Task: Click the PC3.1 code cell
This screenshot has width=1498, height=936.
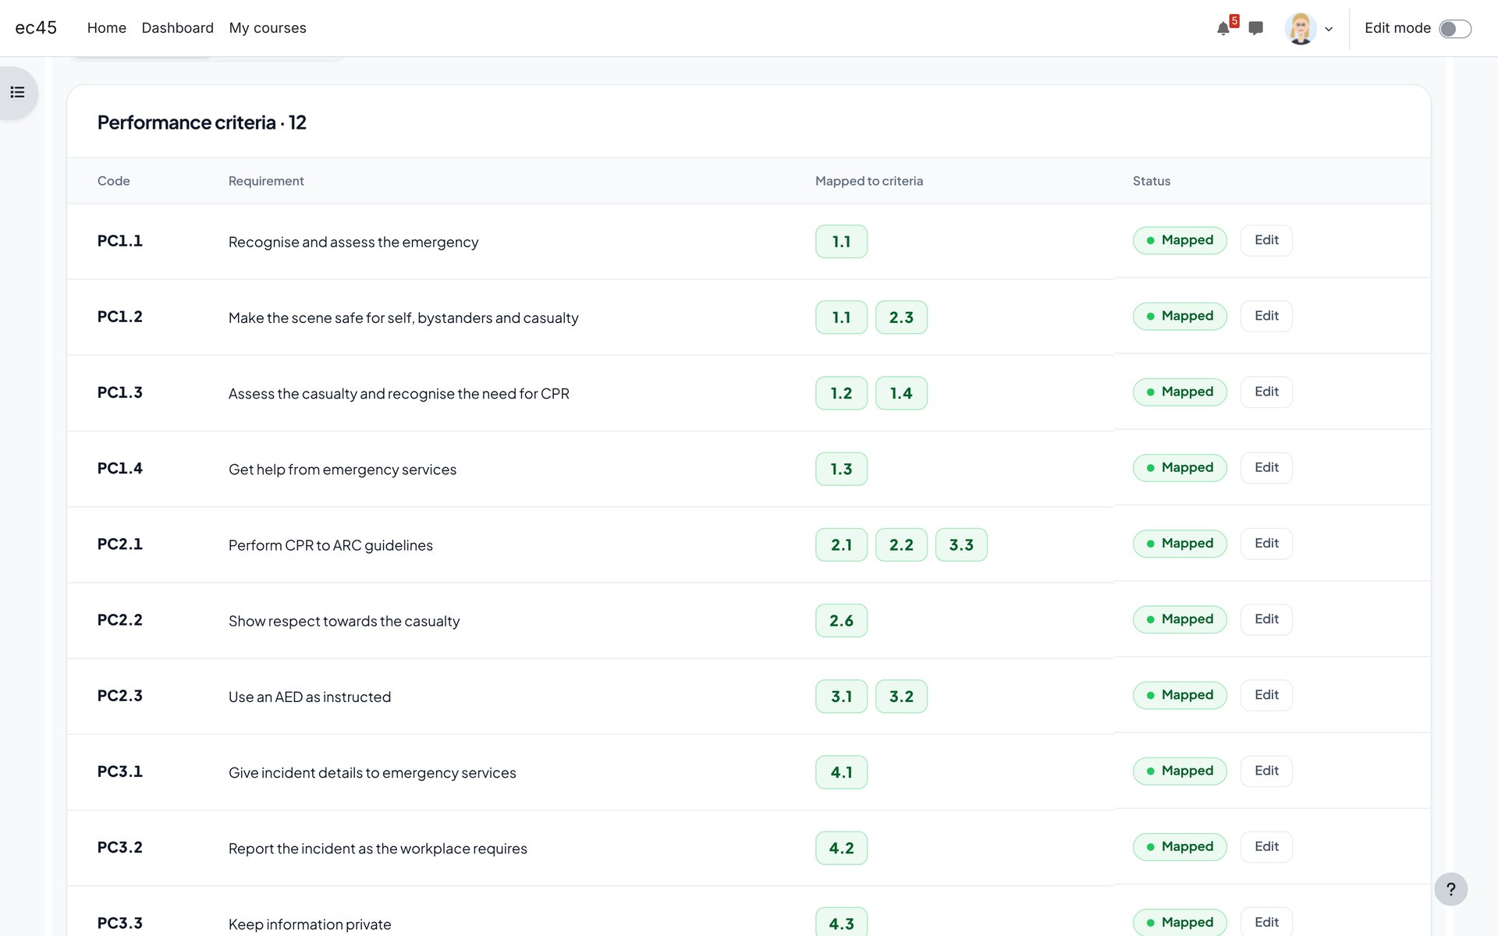Action: pos(120,771)
